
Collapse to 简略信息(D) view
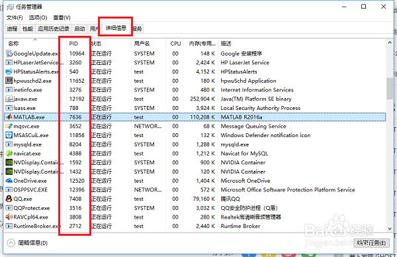click(x=27, y=243)
